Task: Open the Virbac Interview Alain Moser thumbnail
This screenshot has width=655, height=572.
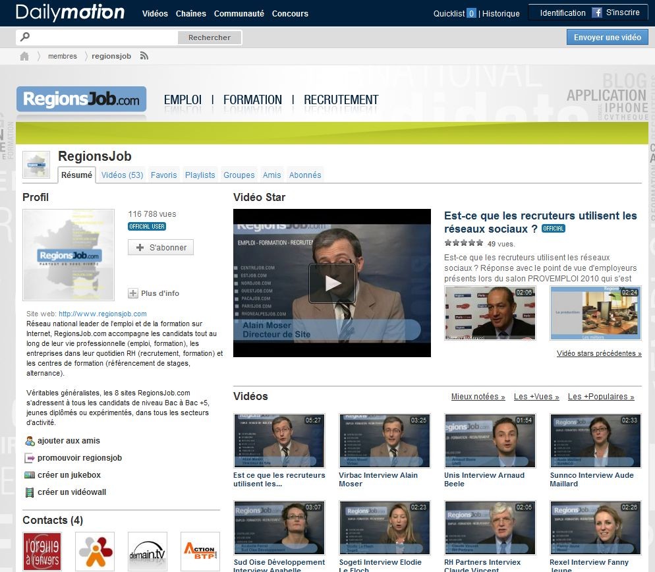Action: (x=385, y=440)
